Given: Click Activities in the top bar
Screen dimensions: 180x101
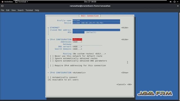Looking at the screenshot, I should (7, 2).
